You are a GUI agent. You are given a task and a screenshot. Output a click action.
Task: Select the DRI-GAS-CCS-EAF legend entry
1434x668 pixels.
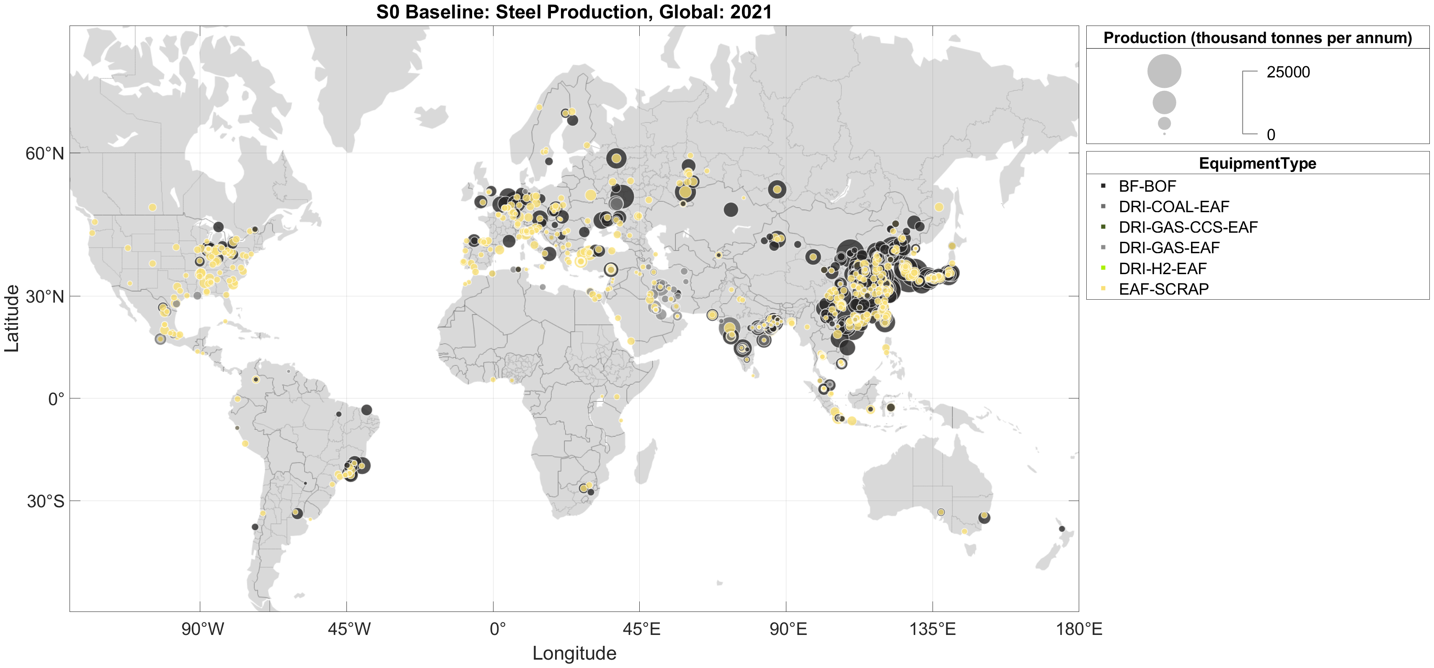click(1188, 227)
